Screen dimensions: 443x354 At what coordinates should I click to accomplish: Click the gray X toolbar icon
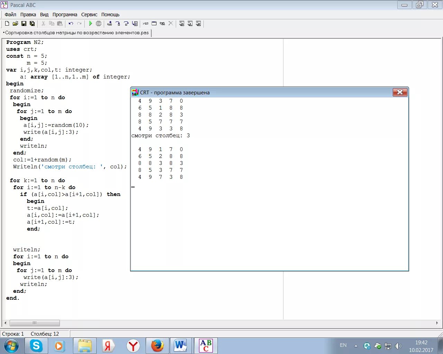pyautogui.click(x=171, y=24)
